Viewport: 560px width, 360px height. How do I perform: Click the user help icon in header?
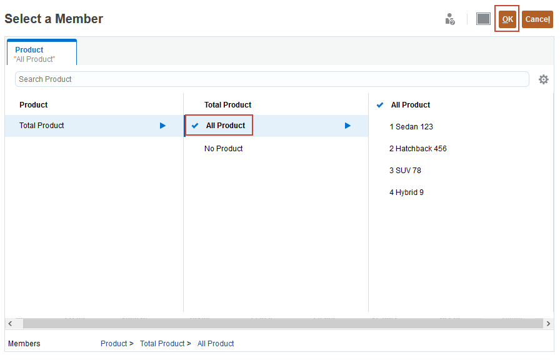pyautogui.click(x=449, y=19)
